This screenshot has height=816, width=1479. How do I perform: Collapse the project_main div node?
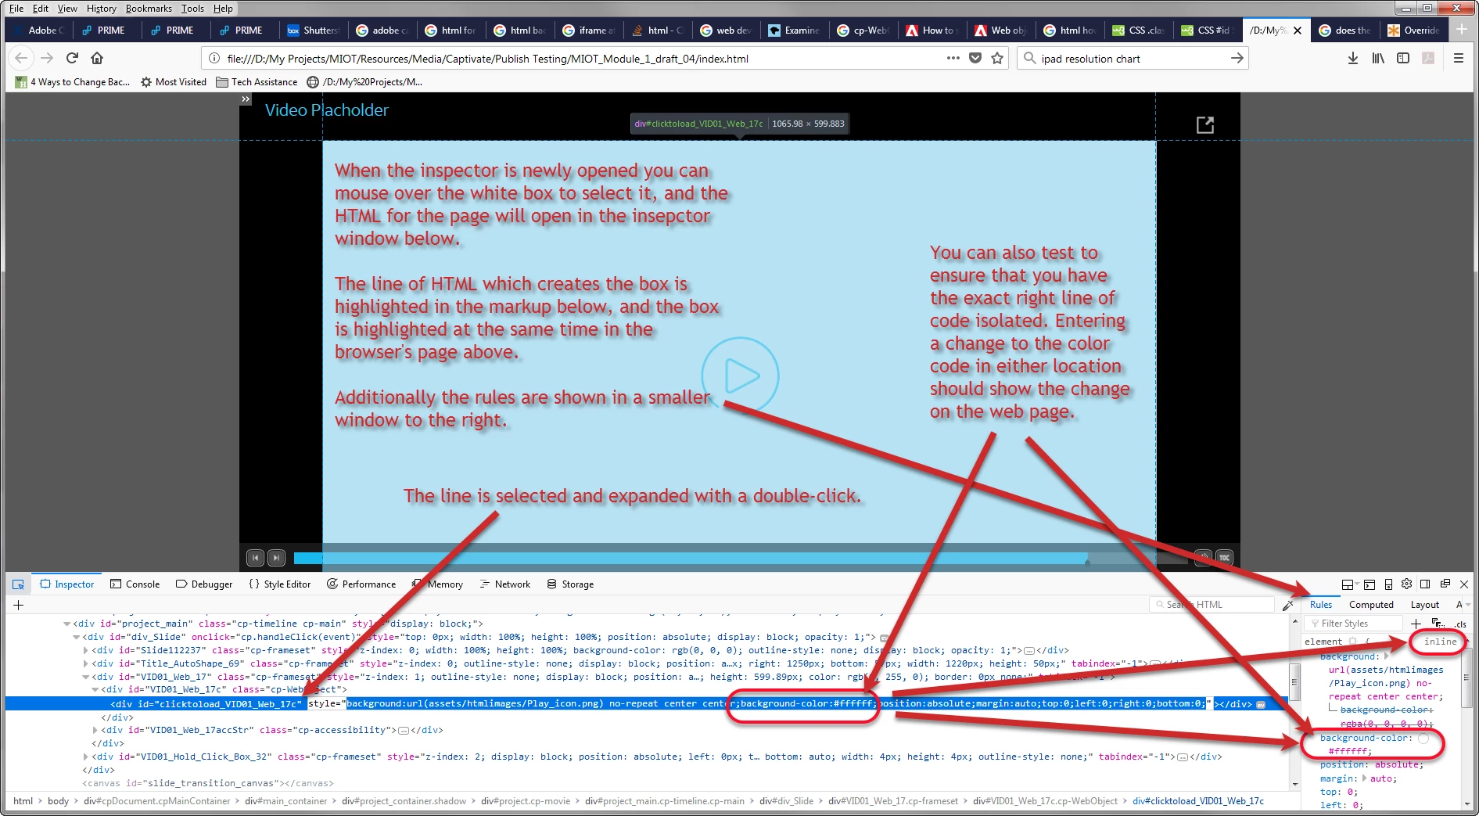(x=67, y=624)
